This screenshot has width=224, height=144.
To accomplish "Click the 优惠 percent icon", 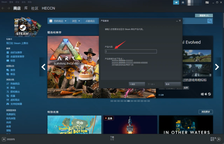I will click(8, 96).
